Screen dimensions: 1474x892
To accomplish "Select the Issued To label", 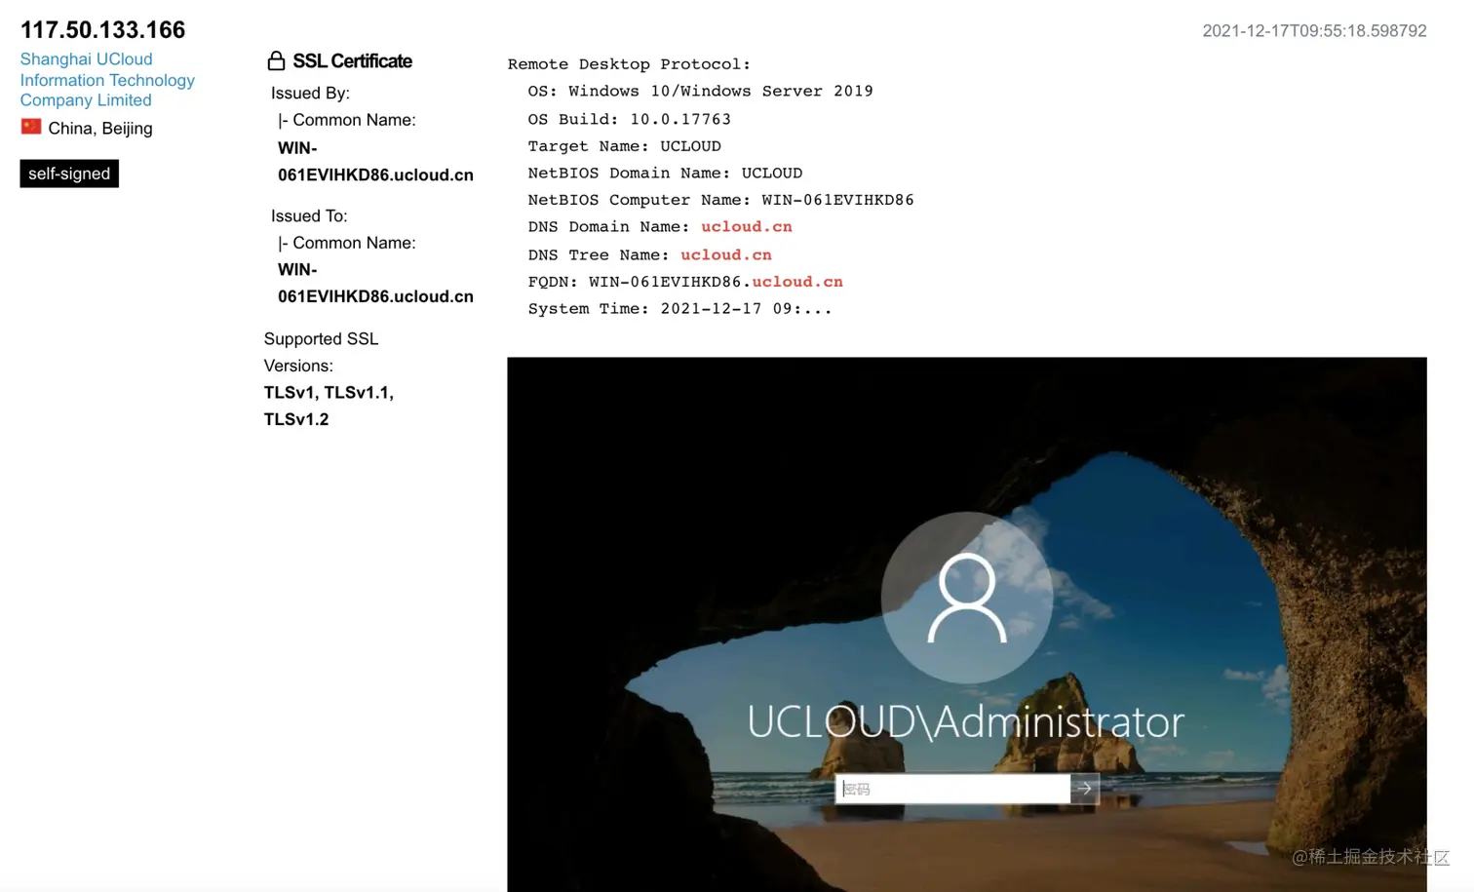I will [x=309, y=216].
